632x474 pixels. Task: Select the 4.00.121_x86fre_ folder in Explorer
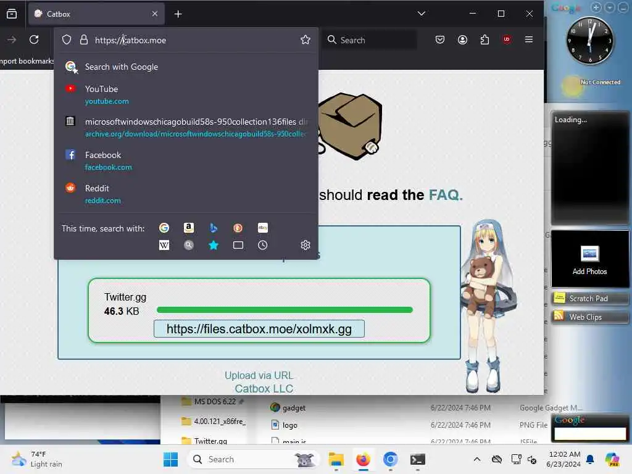pos(214,421)
